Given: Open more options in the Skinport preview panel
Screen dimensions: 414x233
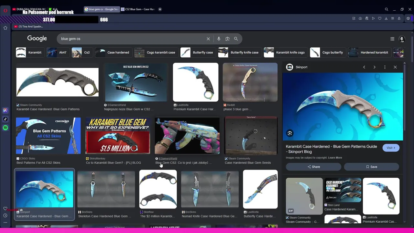Looking at the screenshot, I should 385,67.
